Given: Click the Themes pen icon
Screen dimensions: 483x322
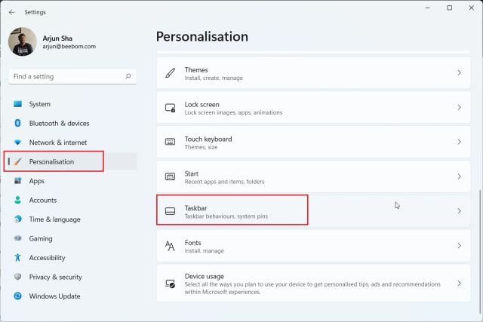Looking at the screenshot, I should coord(170,73).
